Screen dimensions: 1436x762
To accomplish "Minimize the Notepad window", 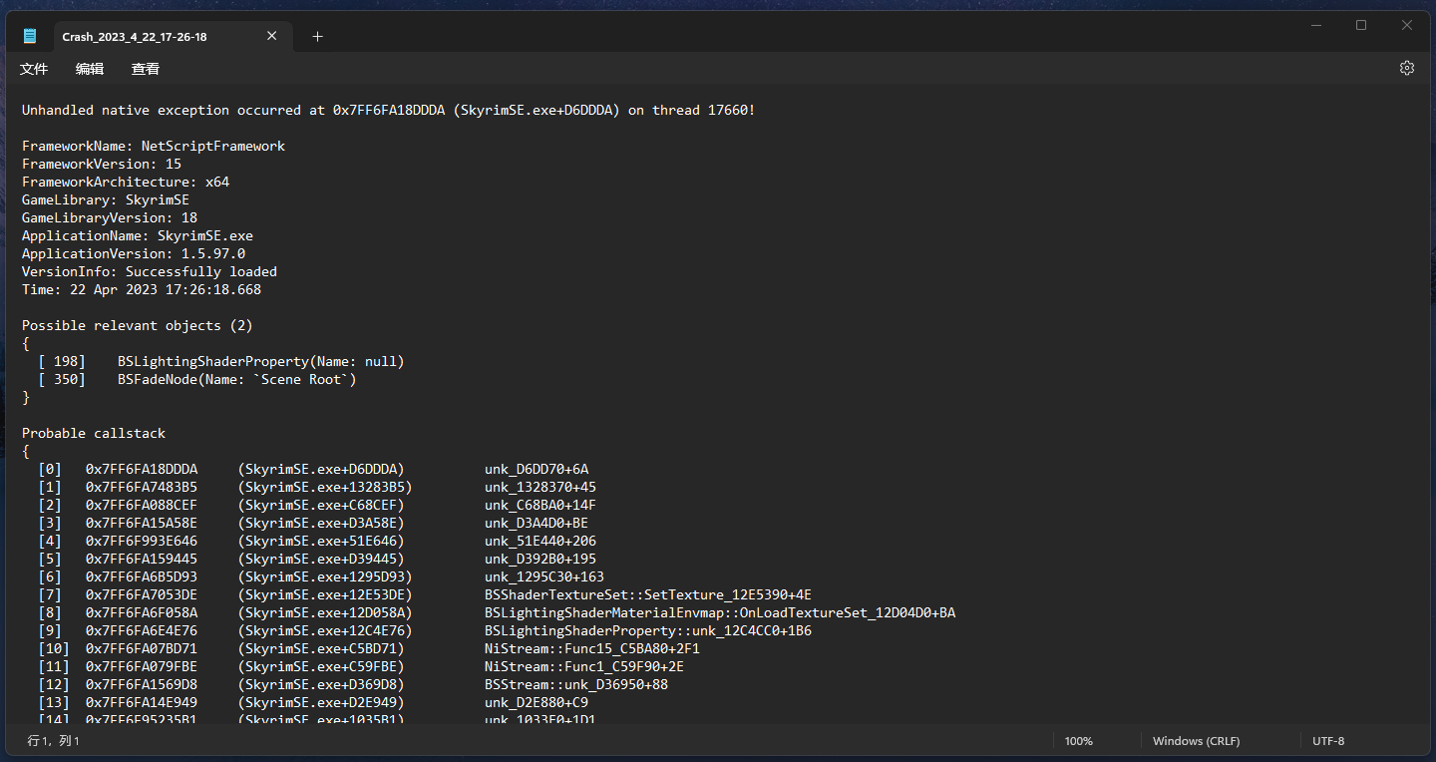I will [1315, 26].
